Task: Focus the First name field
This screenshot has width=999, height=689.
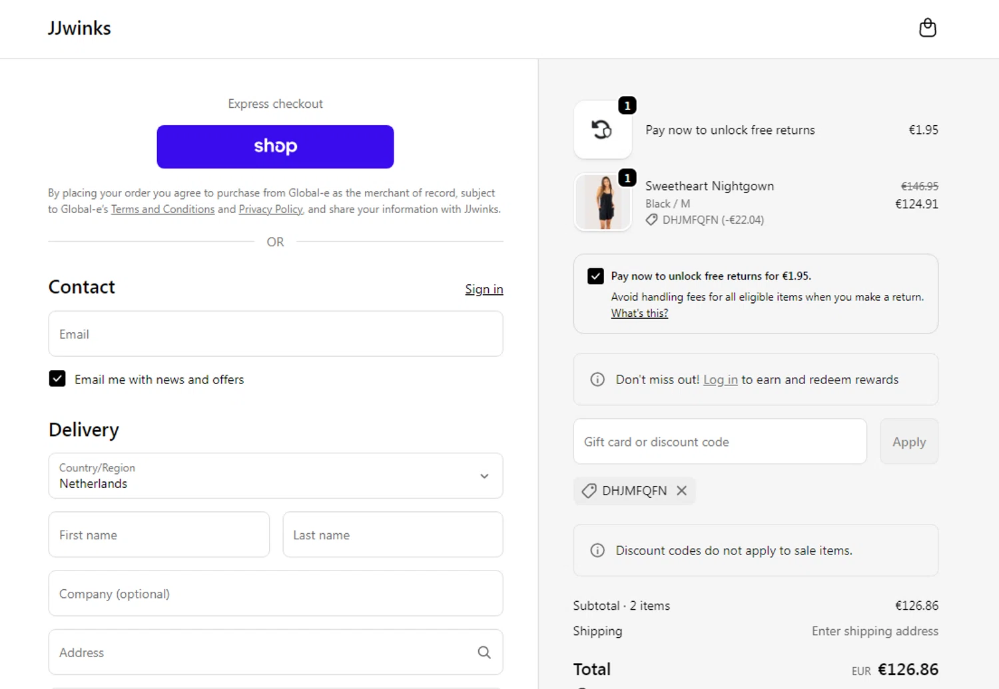Action: point(159,535)
